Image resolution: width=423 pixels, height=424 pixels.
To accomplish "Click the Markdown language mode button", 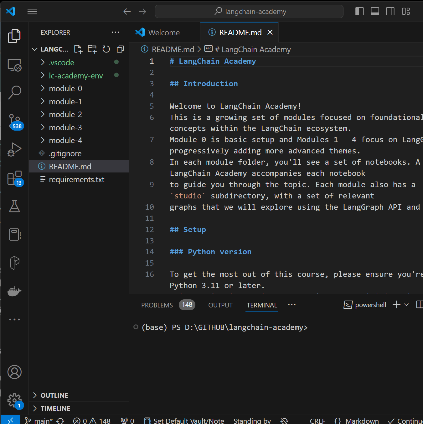I will coord(362,421).
